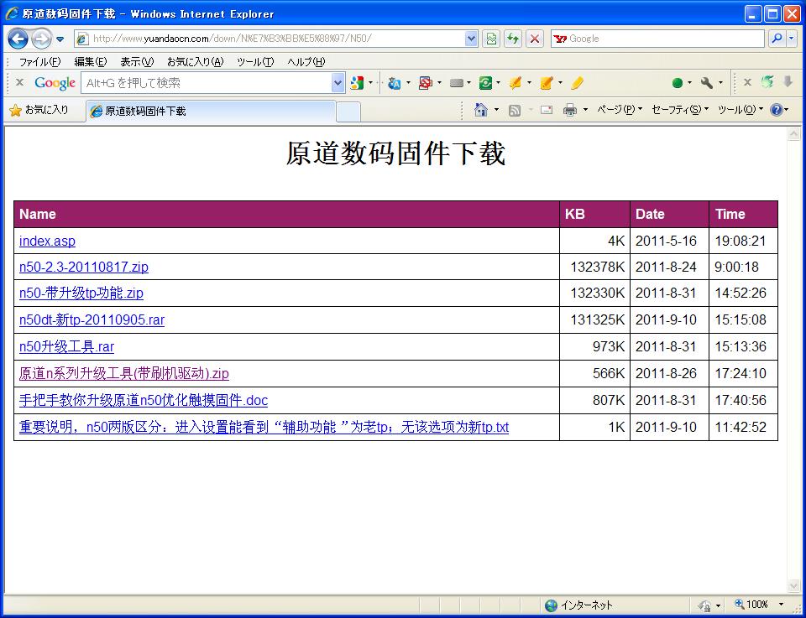
Task: Click the Home icon on command bar
Action: click(x=480, y=109)
